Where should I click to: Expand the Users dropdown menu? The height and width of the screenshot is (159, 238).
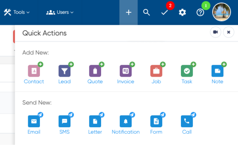click(60, 12)
